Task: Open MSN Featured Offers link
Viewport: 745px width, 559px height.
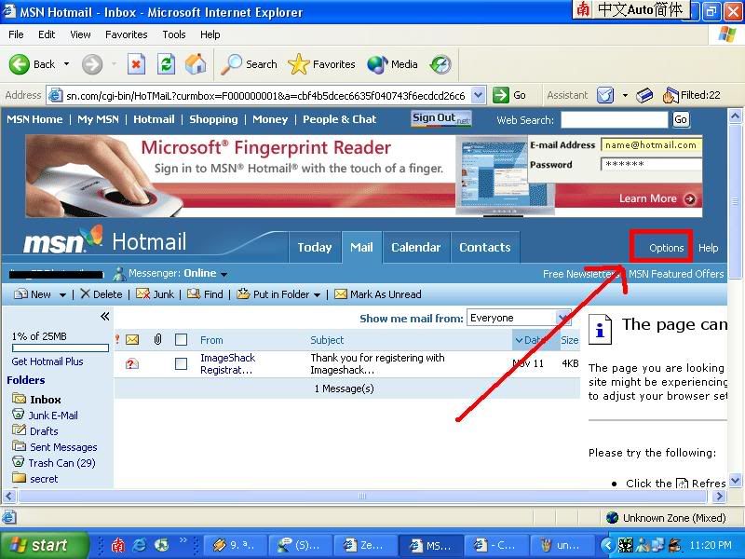Action: (x=676, y=274)
